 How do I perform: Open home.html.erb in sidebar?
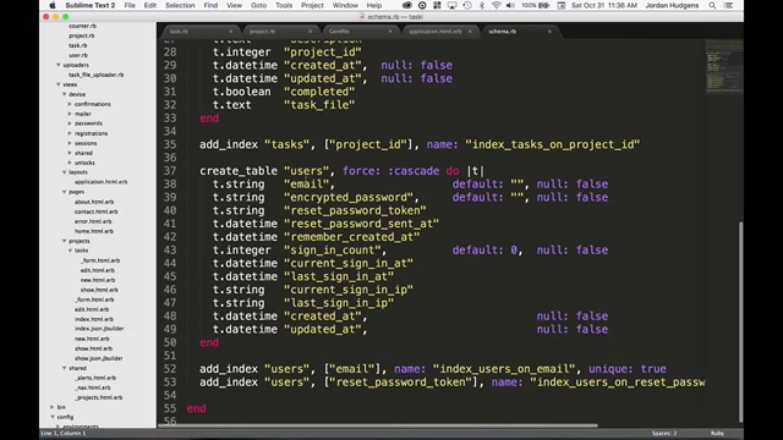(94, 231)
